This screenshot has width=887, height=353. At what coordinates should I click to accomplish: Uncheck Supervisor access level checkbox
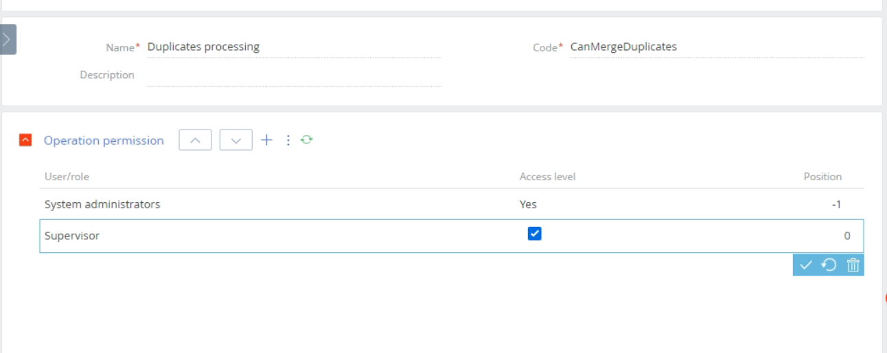click(534, 234)
